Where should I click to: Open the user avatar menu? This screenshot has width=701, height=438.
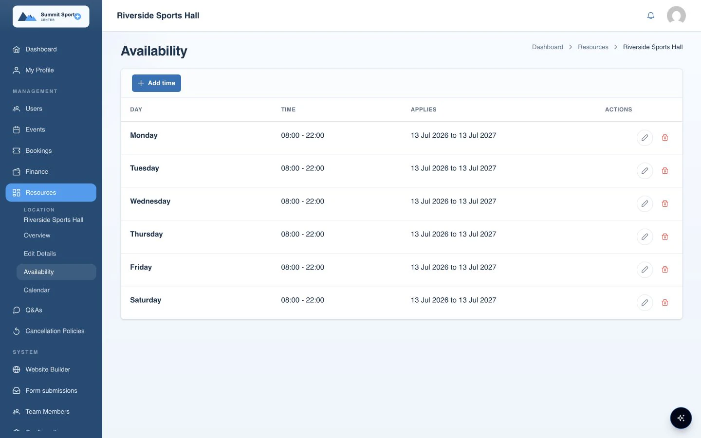point(676,16)
